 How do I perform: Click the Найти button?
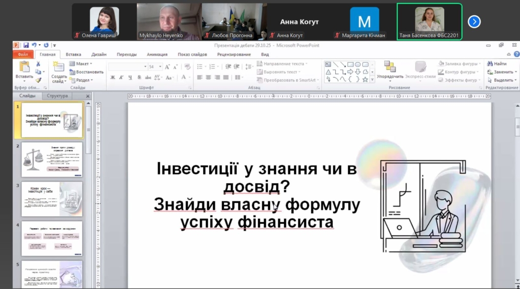pos(497,63)
